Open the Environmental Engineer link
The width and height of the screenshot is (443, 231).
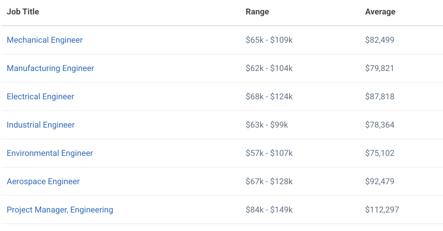tap(50, 153)
